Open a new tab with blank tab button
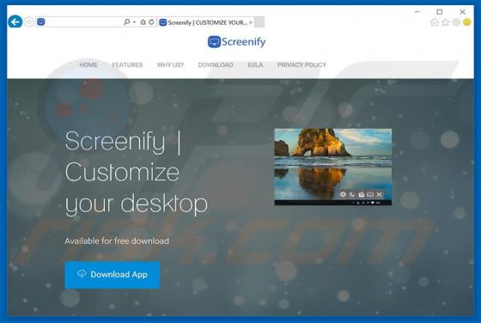Image resolution: width=481 pixels, height=323 pixels. tap(259, 22)
